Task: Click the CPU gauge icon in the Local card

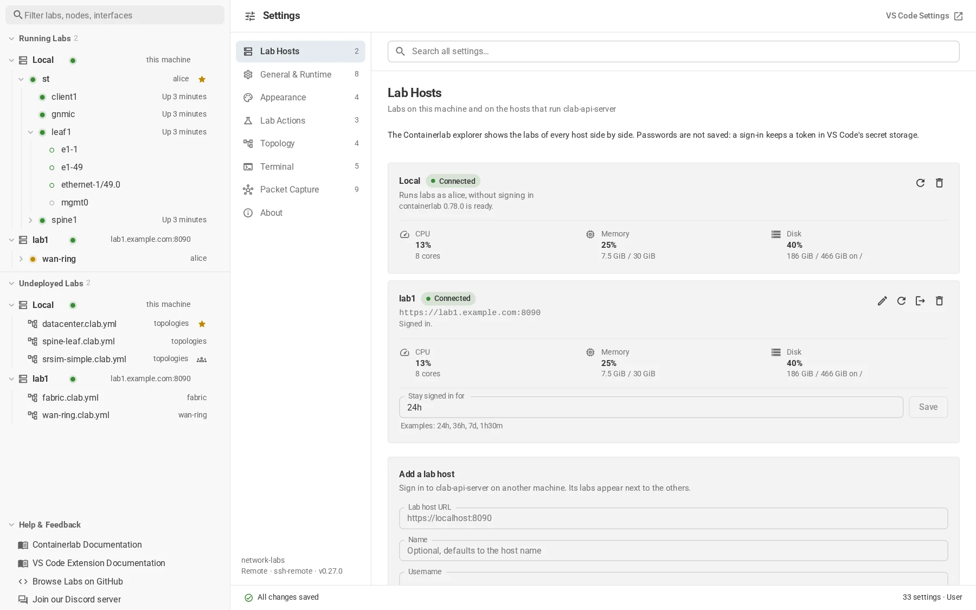Action: (x=404, y=235)
